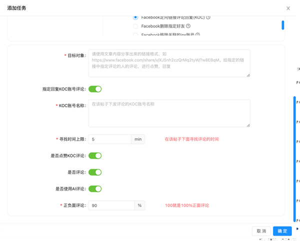
Task: Click the 目标对象 link textarea
Action: [x=169, y=63]
